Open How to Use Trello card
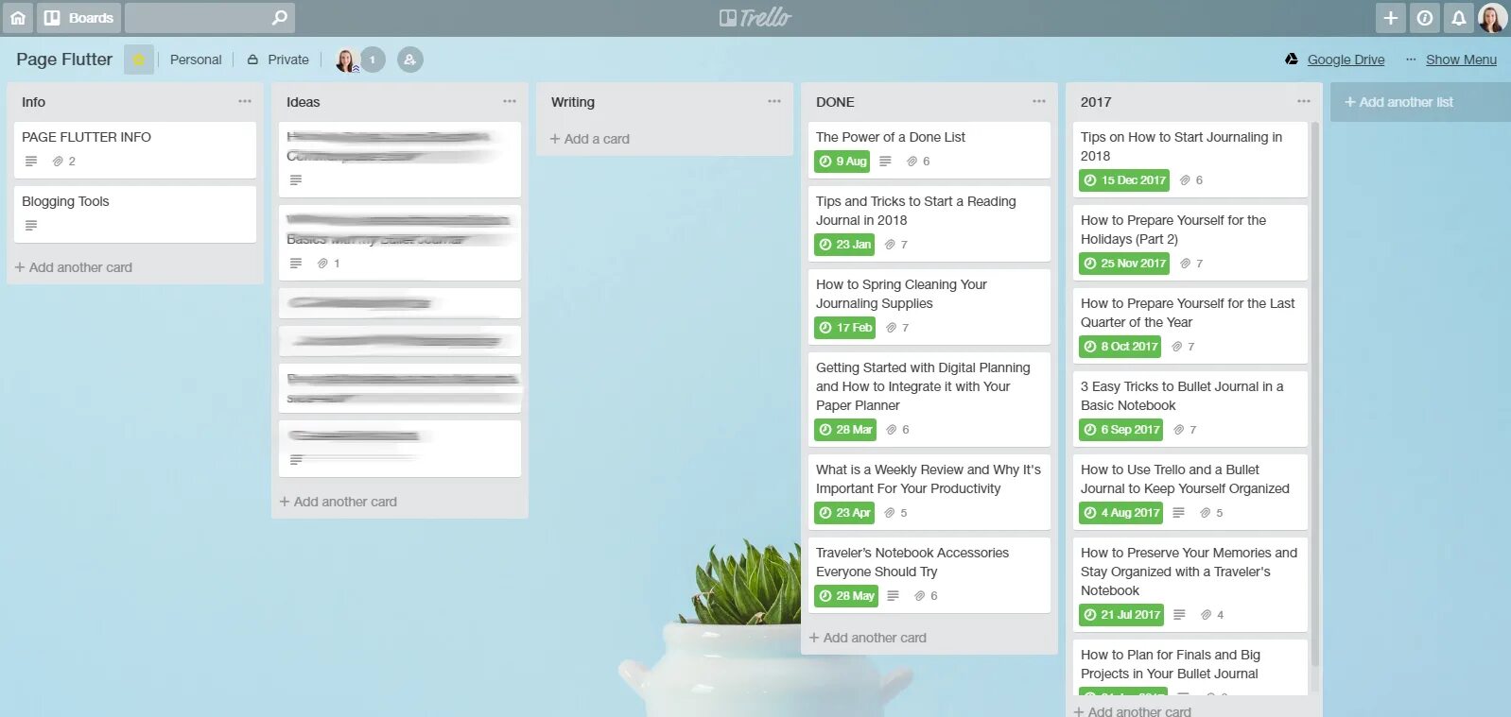1511x717 pixels. [x=1190, y=491]
